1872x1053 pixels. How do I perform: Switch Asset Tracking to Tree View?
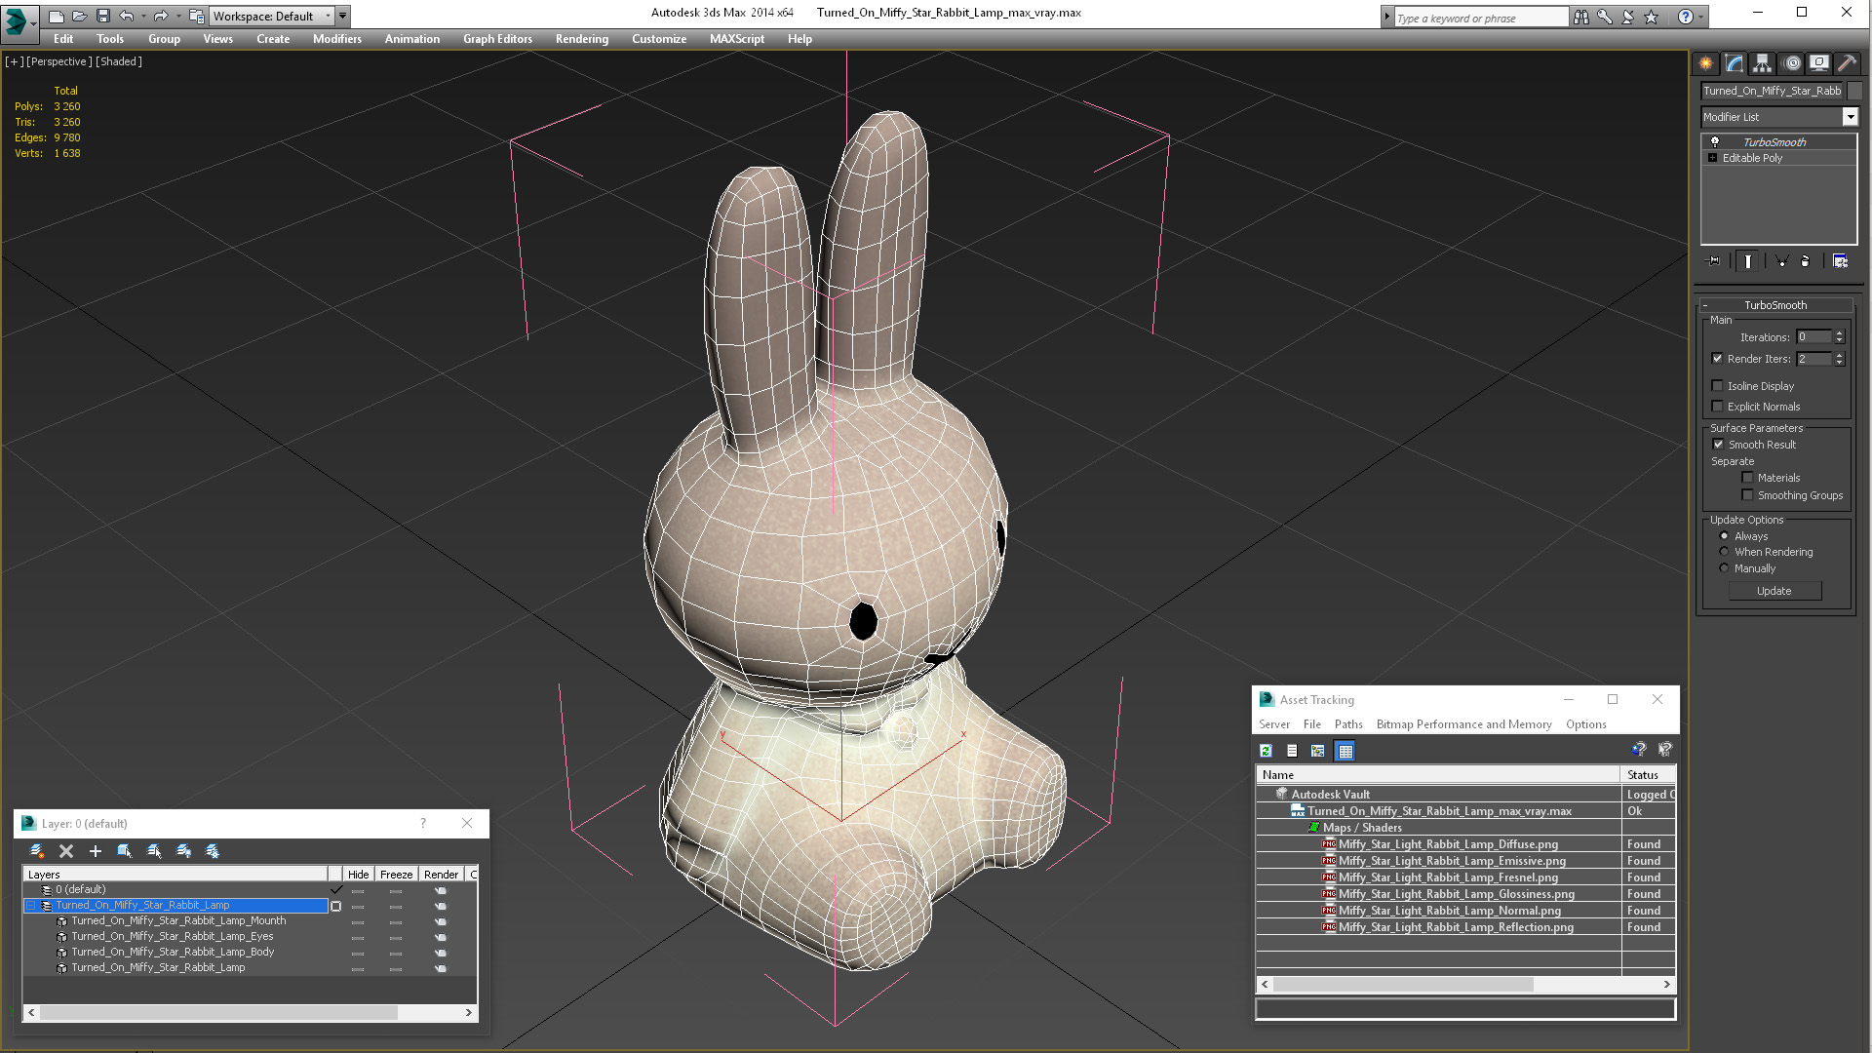click(x=1318, y=751)
